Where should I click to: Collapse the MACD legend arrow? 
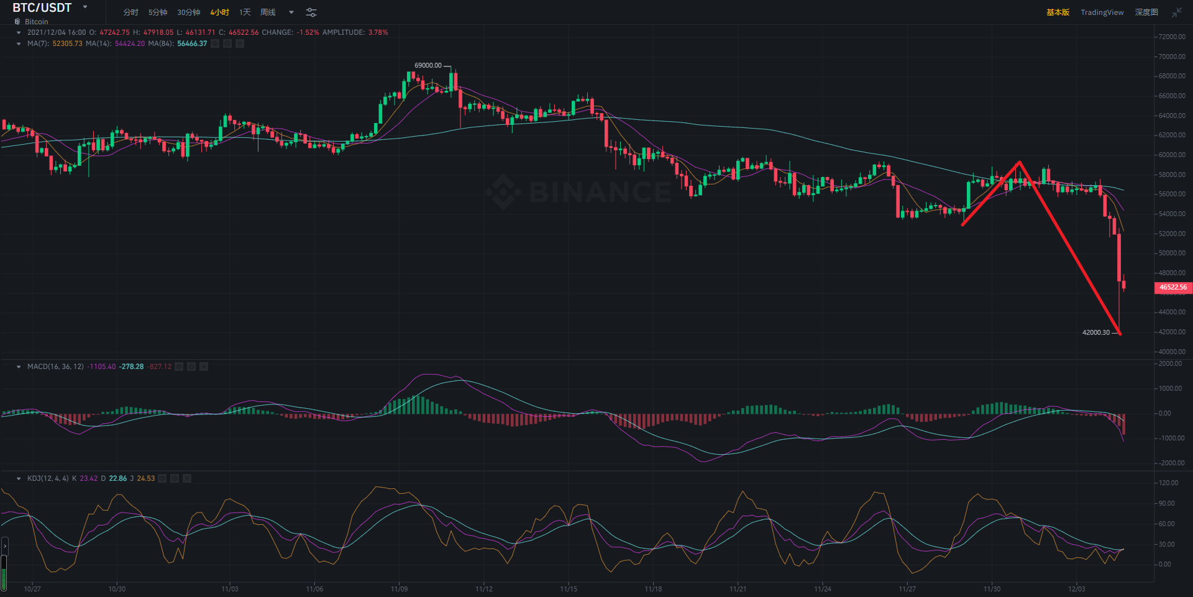point(19,367)
